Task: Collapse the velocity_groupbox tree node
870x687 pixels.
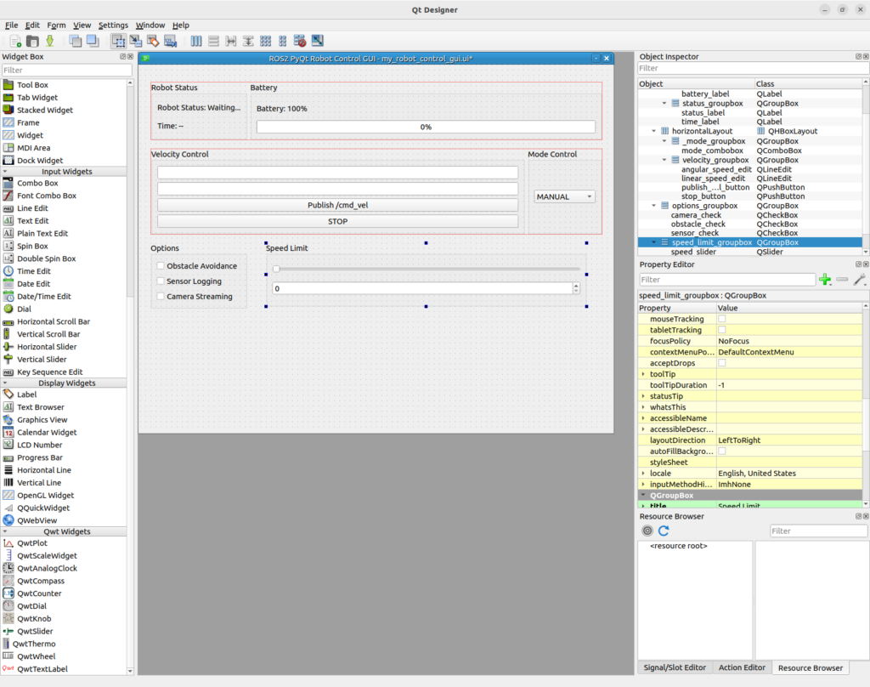Action: pyautogui.click(x=664, y=160)
